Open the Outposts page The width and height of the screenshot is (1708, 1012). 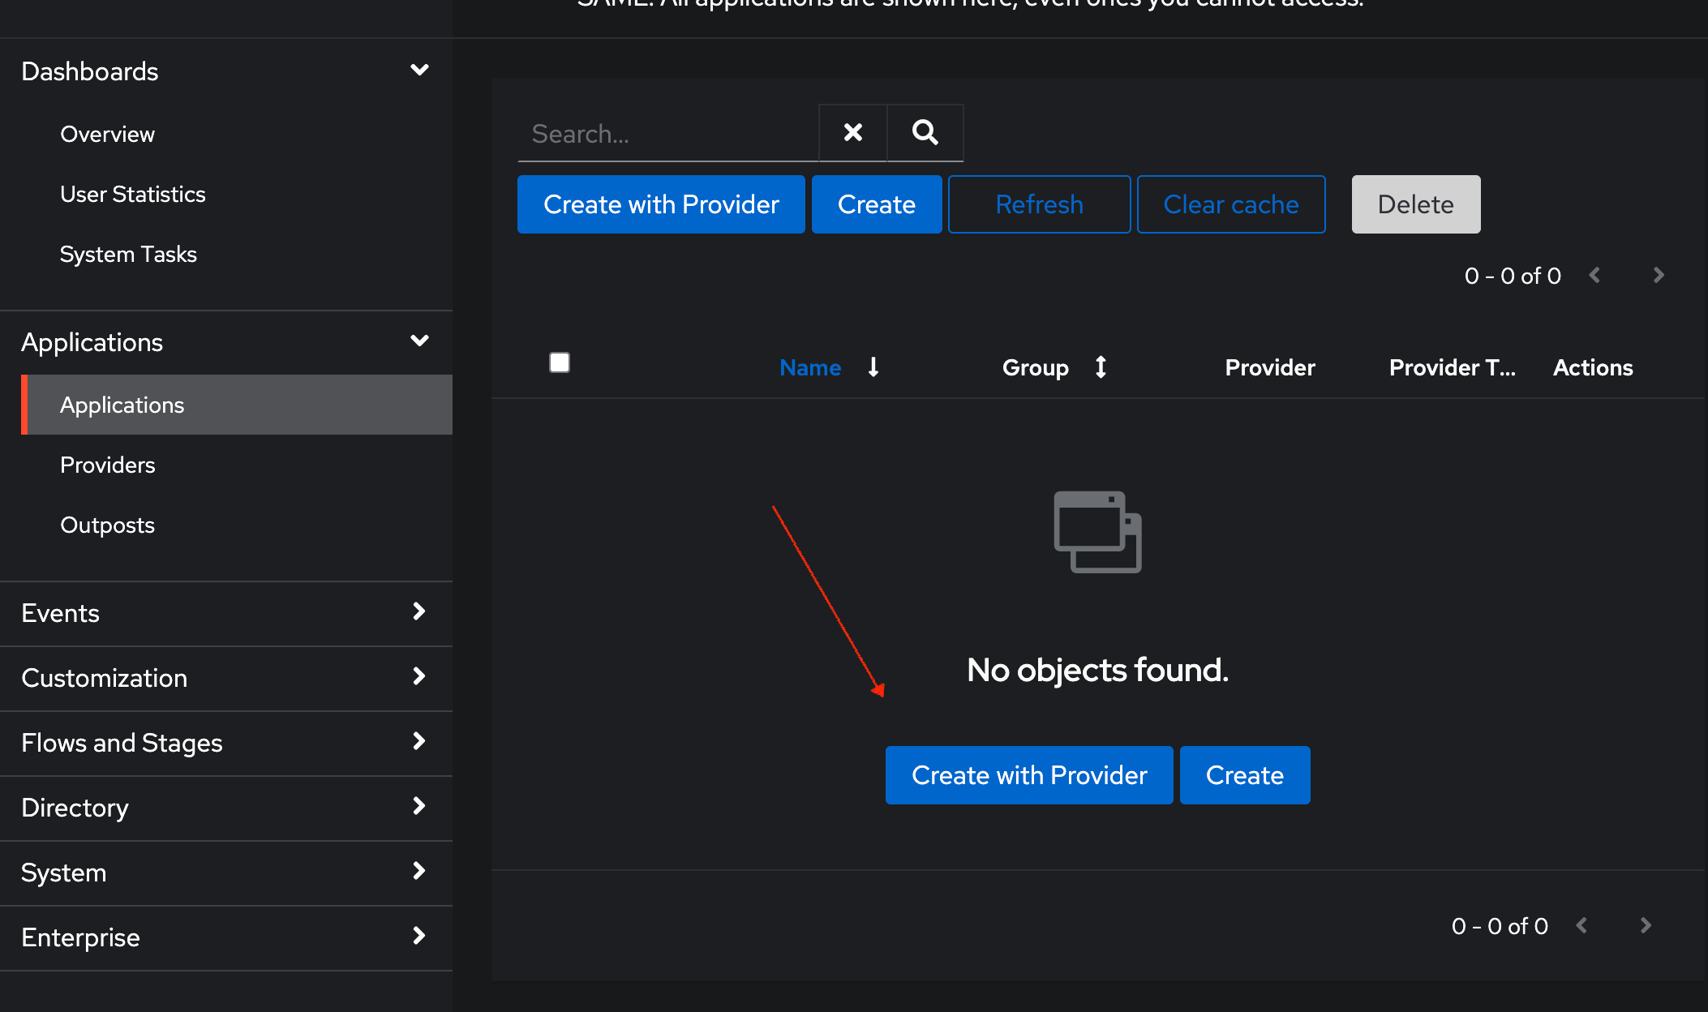point(106,525)
